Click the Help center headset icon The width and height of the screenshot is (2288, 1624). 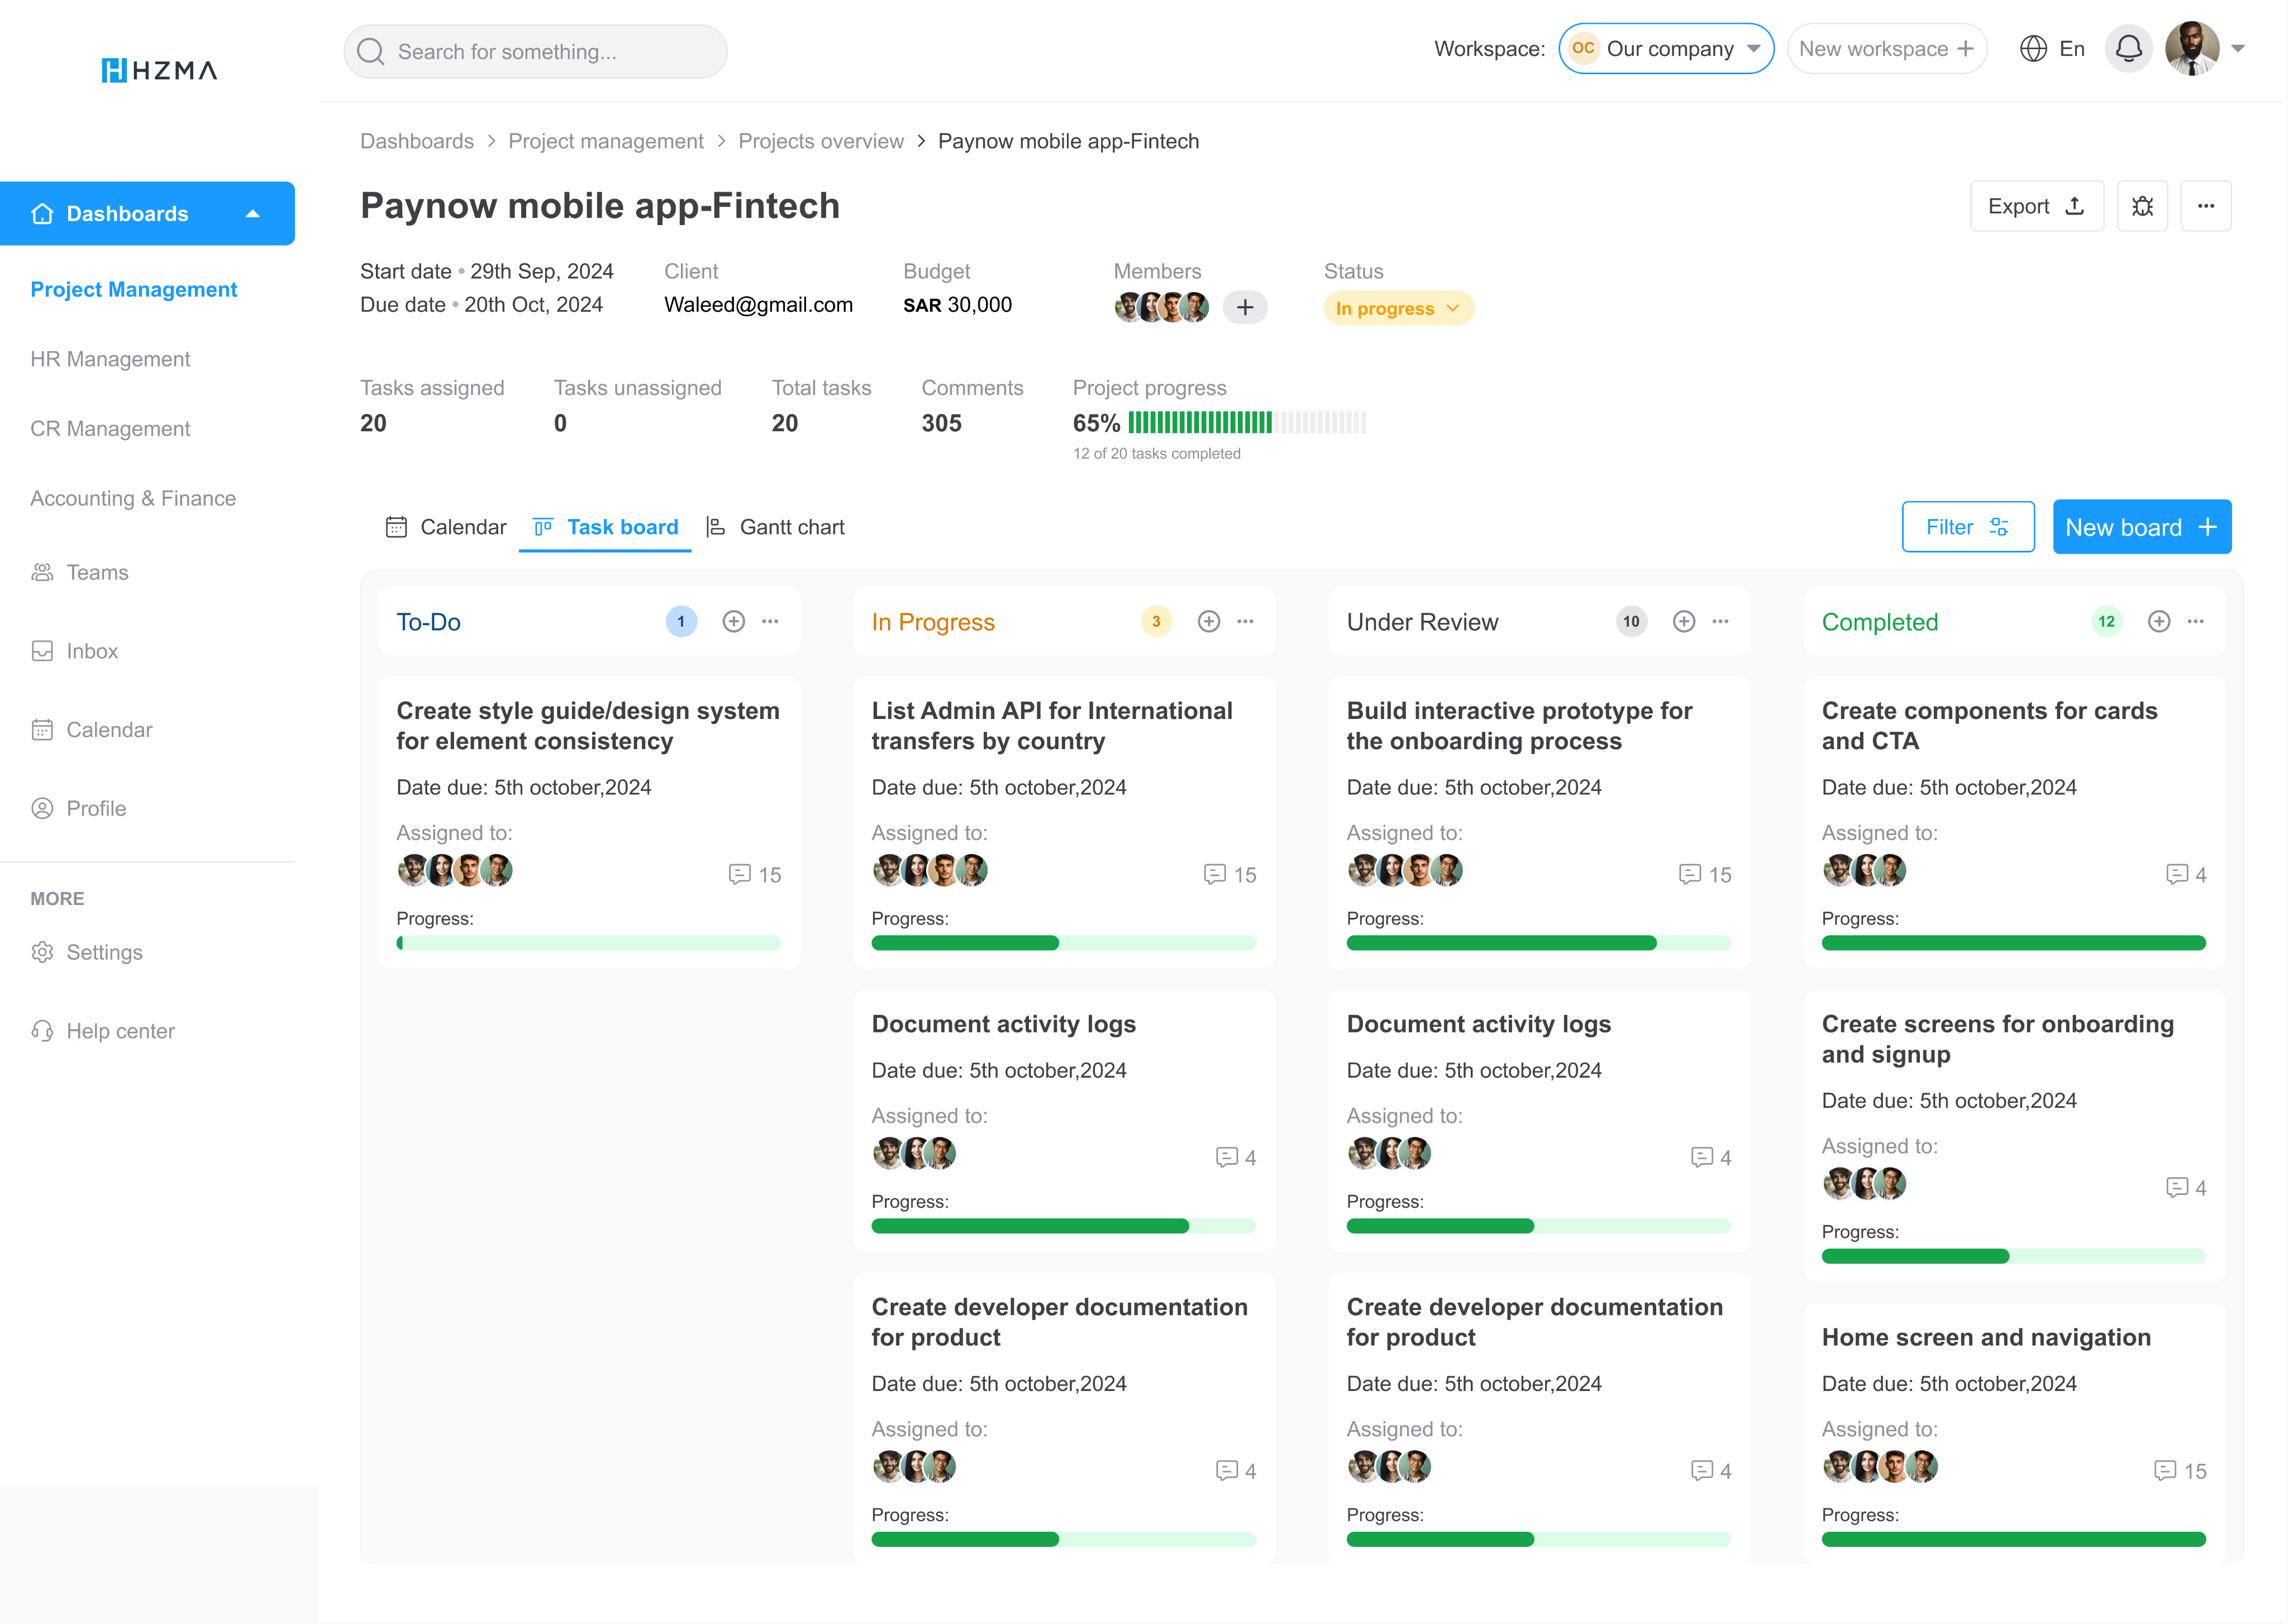42,1032
